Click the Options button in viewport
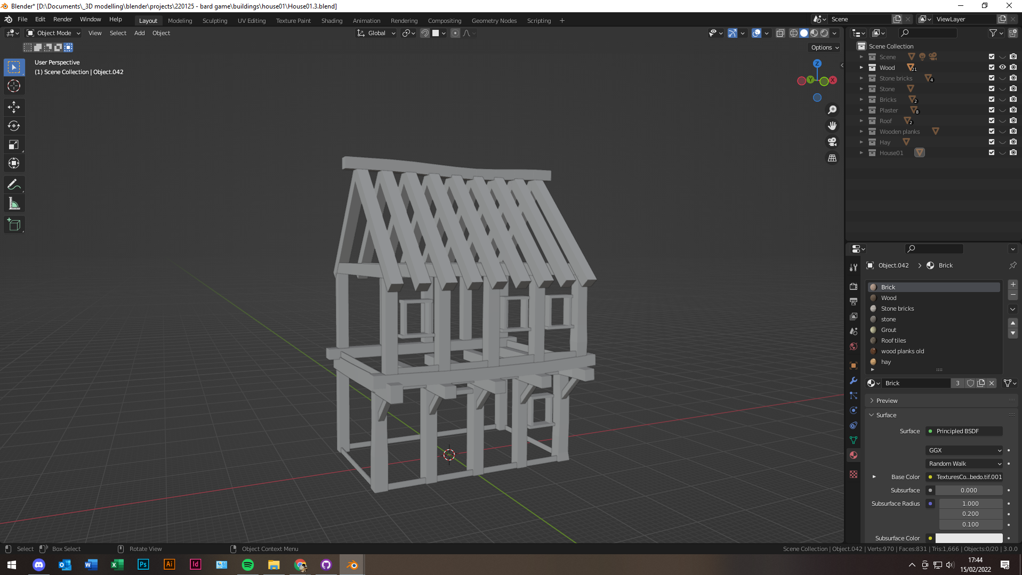Image resolution: width=1022 pixels, height=575 pixels. pos(824,47)
